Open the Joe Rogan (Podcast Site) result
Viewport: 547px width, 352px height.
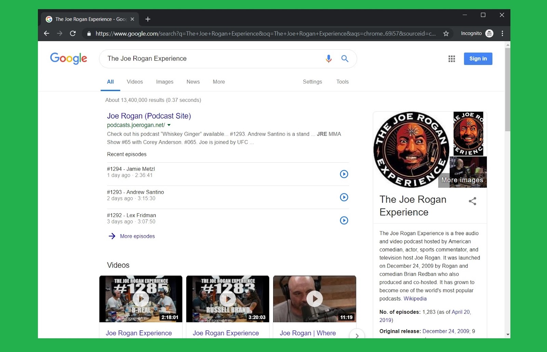coord(149,116)
